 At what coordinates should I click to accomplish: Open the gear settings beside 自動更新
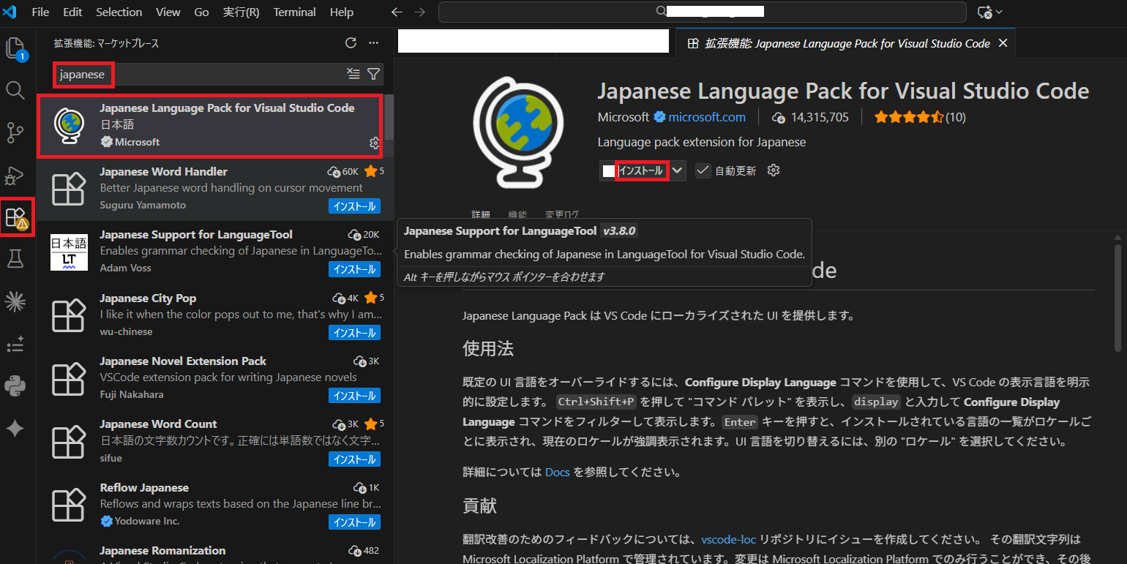coord(774,170)
